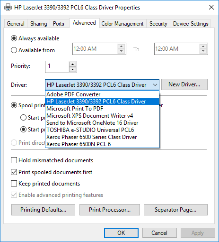The image size is (219, 242).
Task: Open Printing Defaults
Action: 43,210
